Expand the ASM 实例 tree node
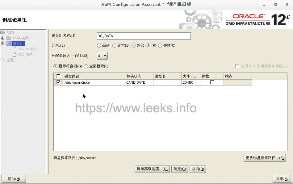Image resolution: width=293 pixels, height=184 pixels. 2,38
